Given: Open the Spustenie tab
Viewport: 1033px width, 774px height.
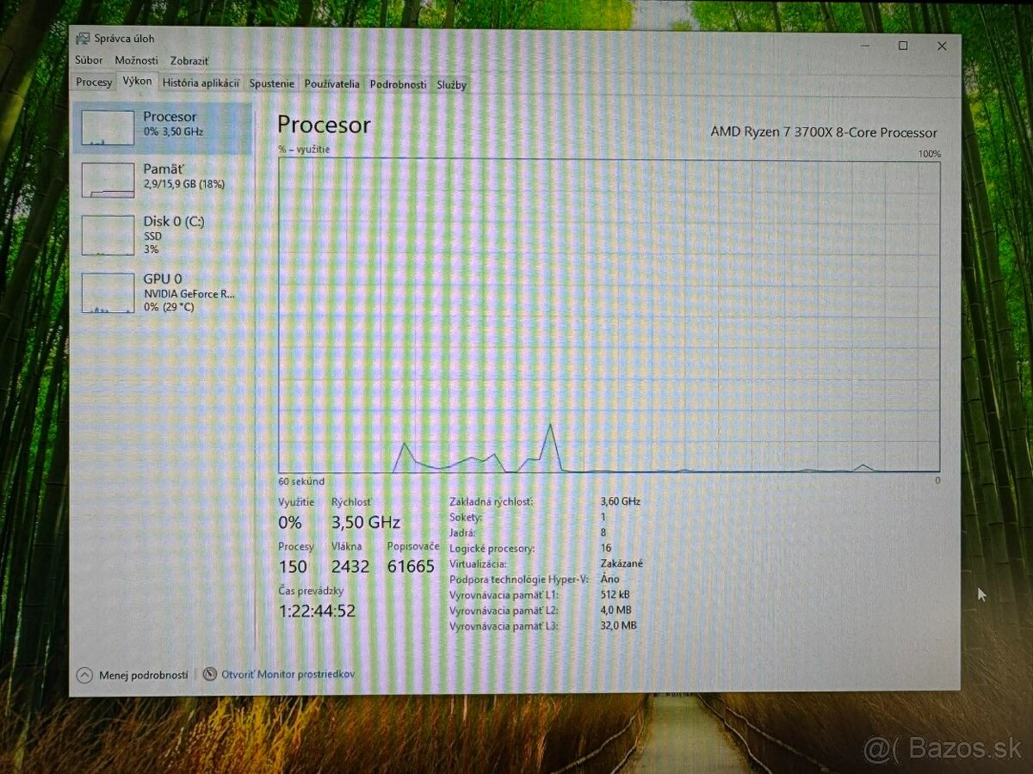Looking at the screenshot, I should pyautogui.click(x=271, y=84).
